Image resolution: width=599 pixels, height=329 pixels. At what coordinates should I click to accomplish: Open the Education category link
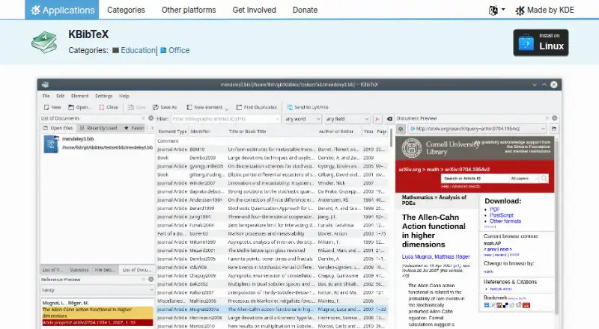(138, 50)
